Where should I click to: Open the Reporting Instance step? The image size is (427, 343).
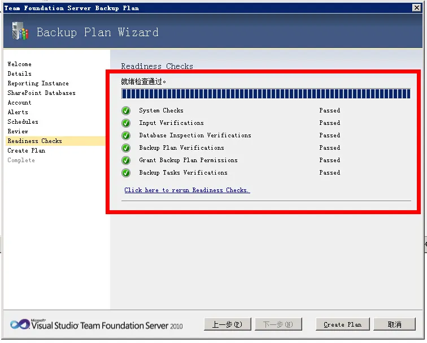(x=38, y=84)
